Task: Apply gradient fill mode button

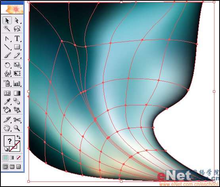Action: tap(12, 158)
